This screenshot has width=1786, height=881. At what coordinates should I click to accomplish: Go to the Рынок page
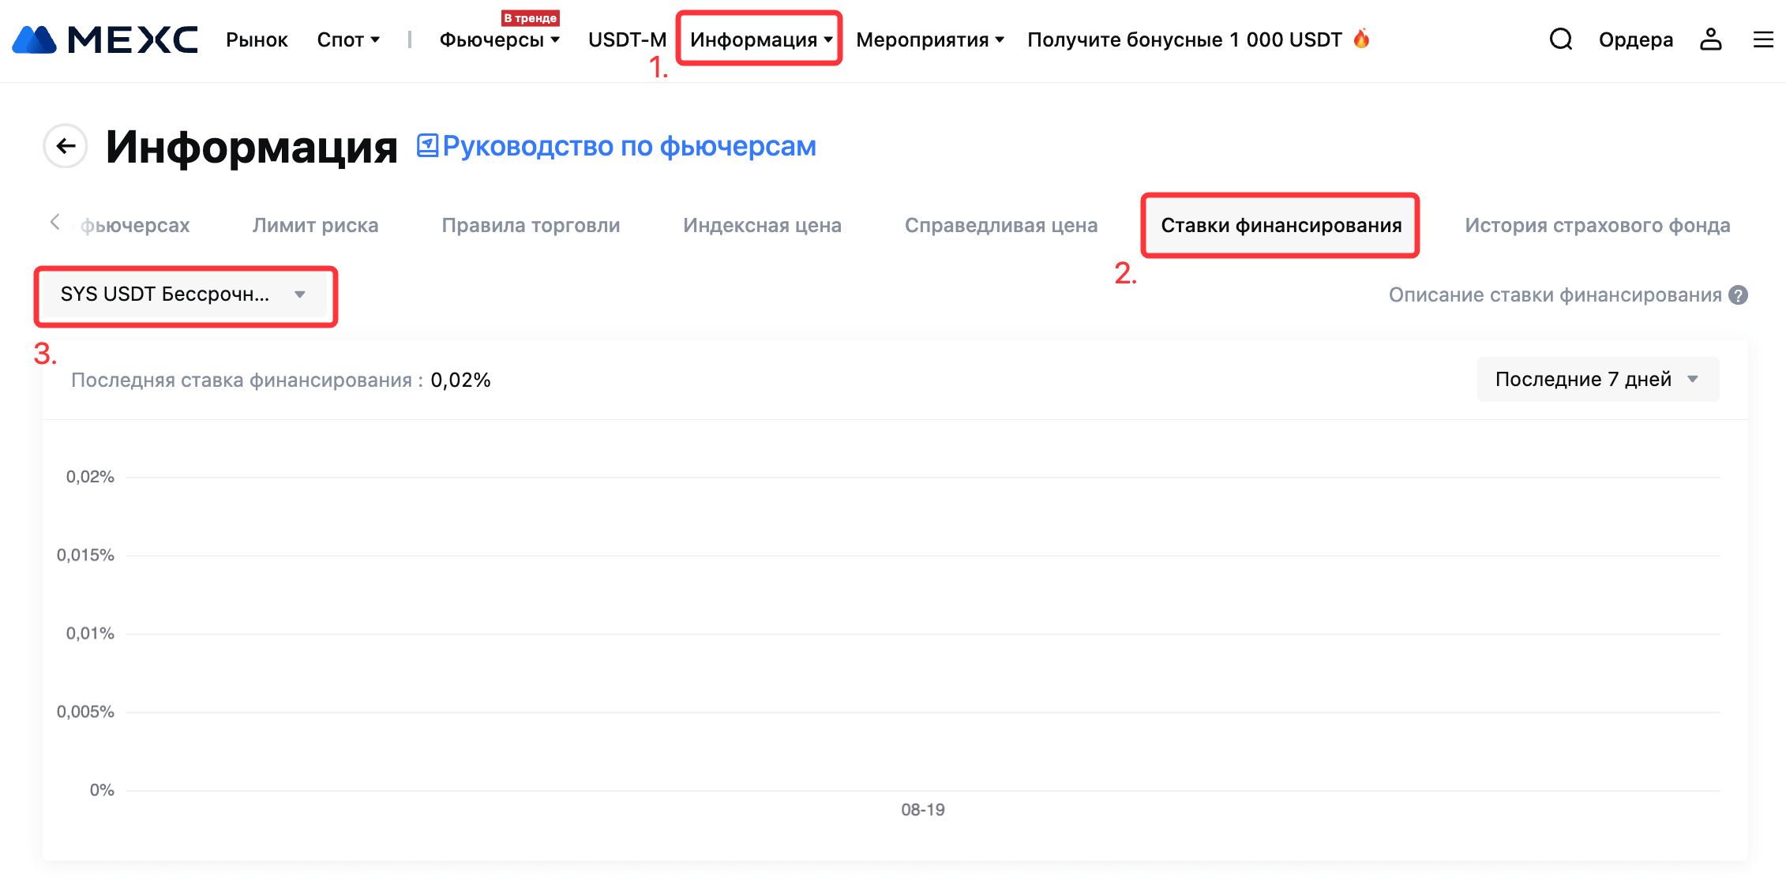click(257, 39)
